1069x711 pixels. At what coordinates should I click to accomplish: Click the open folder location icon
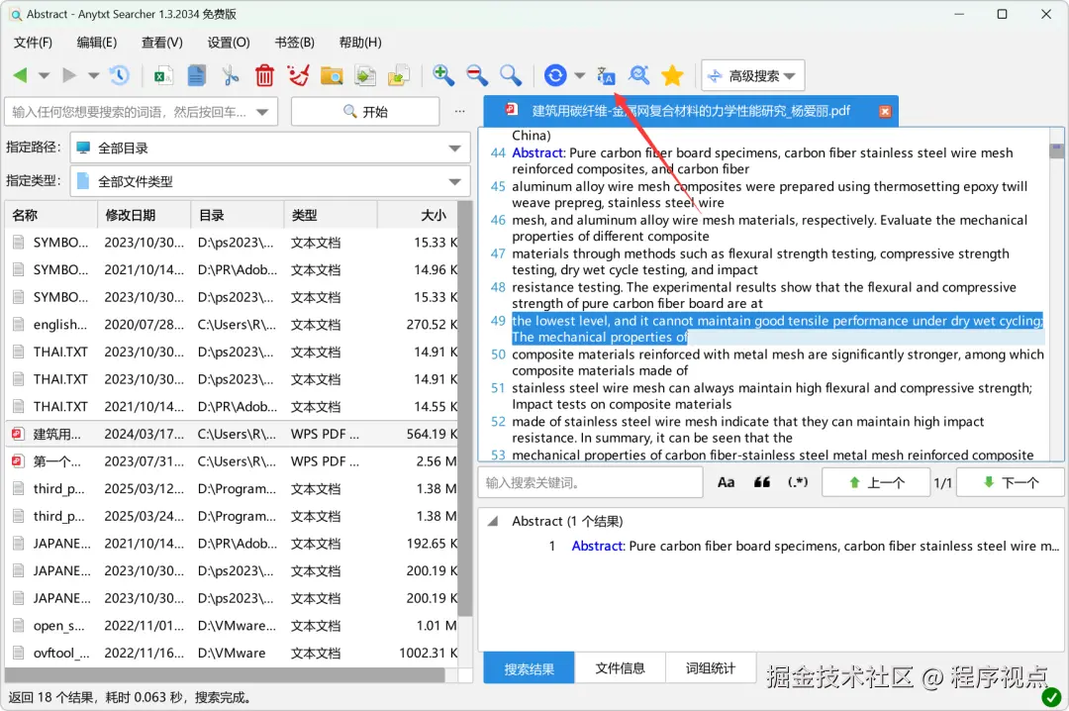399,75
